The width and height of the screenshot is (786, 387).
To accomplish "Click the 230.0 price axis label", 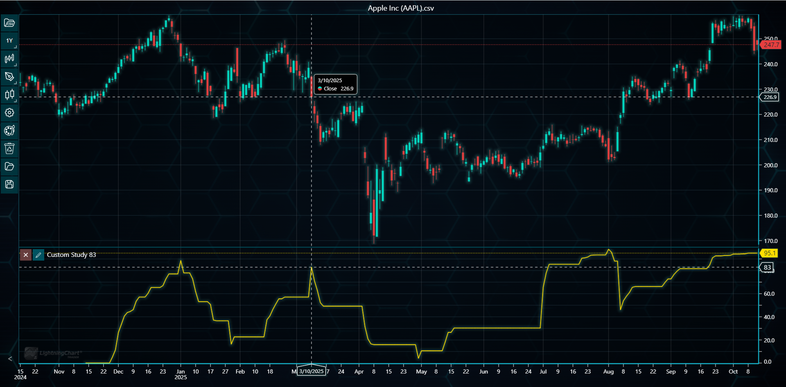I will pos(770,90).
